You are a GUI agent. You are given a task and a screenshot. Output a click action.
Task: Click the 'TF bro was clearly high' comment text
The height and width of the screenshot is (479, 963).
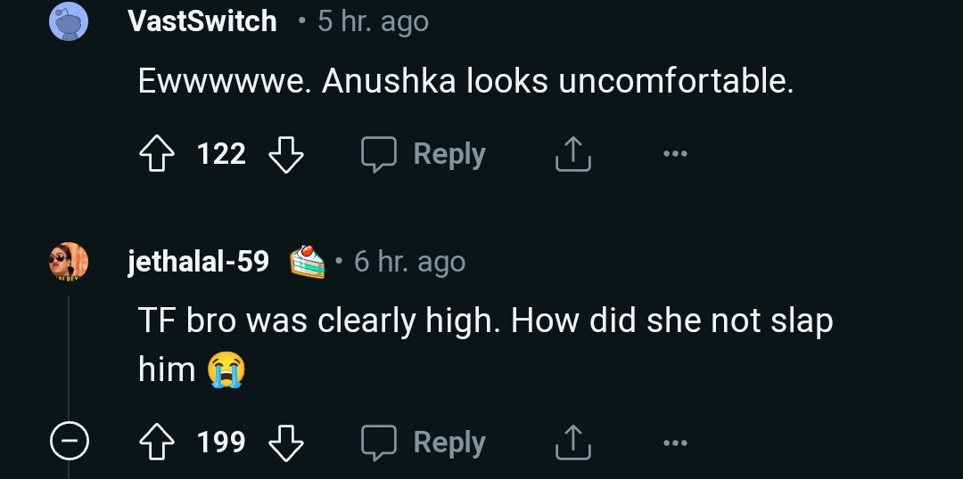click(485, 321)
